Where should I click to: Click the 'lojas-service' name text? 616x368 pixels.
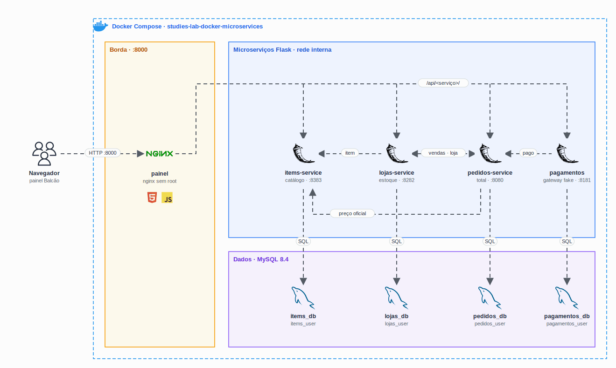(397, 172)
